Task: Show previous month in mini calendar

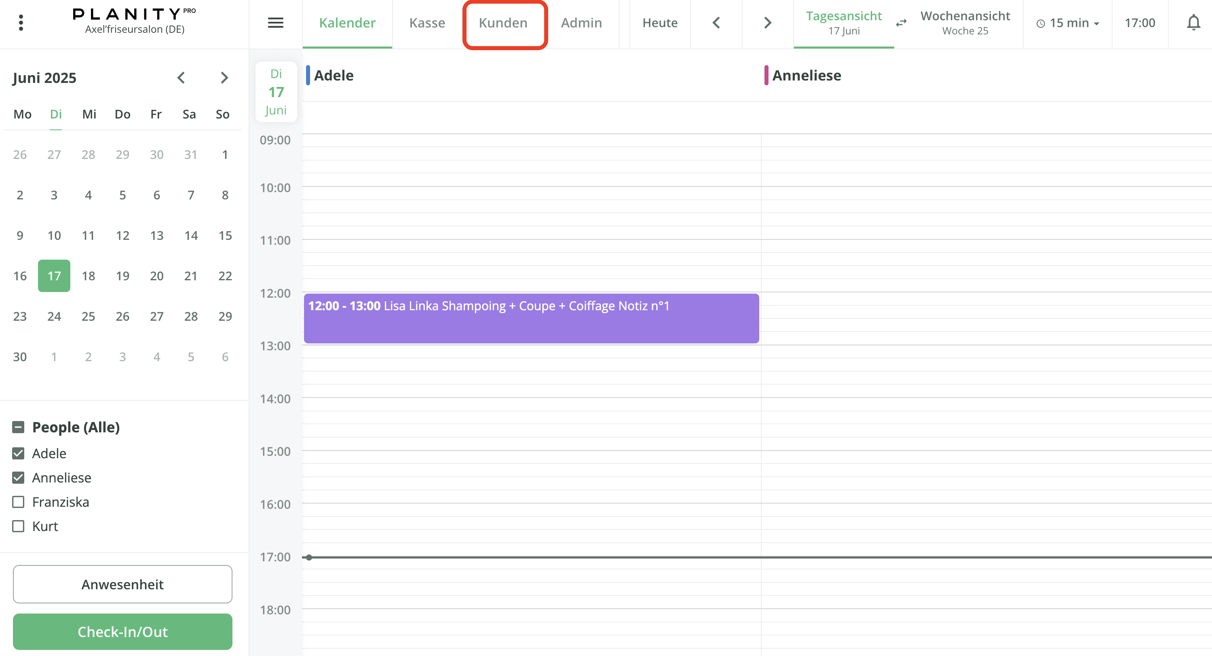Action: pos(181,78)
